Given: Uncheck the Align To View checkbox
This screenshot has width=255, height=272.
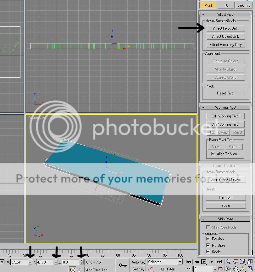Looking at the screenshot, I should point(213,154).
